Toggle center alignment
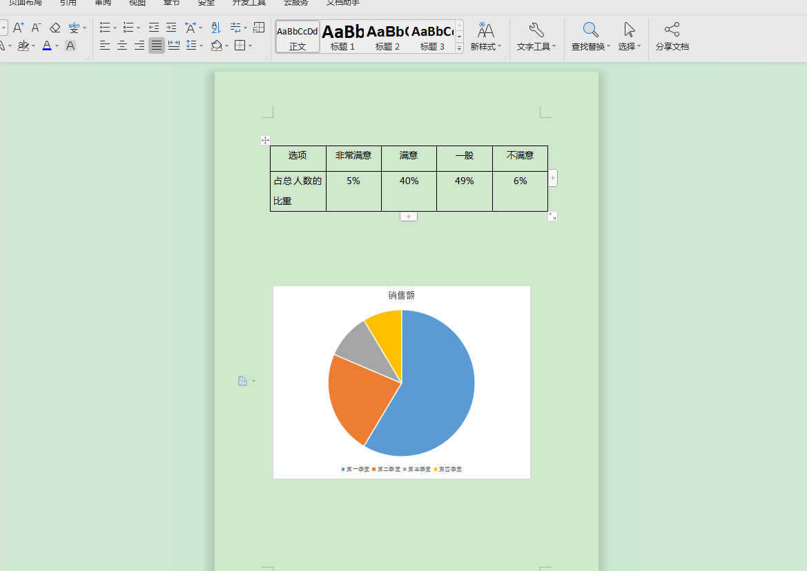Viewport: 807px width, 571px height. [122, 46]
